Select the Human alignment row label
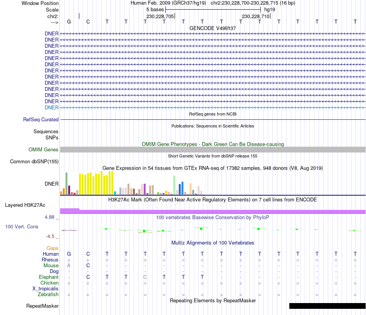Viewport: 366px width, 315px height. (x=50, y=254)
